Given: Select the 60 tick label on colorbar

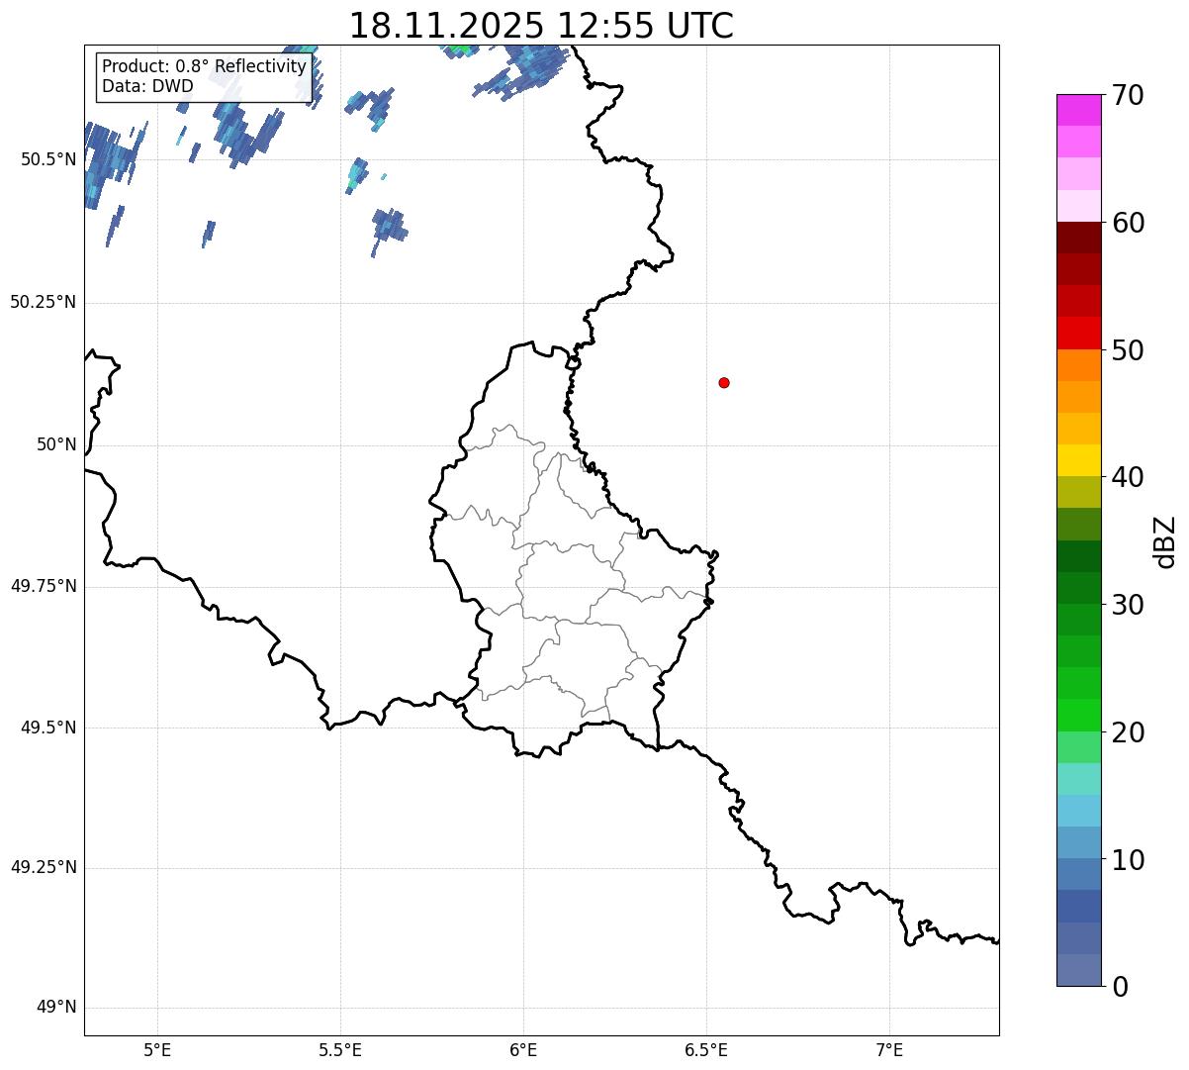Looking at the screenshot, I should click(x=1127, y=224).
